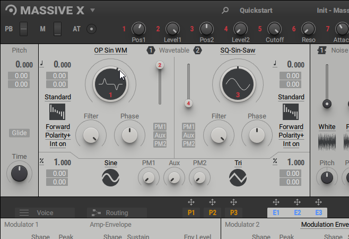Click the oscillator 2 sine wavetable position knob
This screenshot has height=239, width=349.
point(238,84)
